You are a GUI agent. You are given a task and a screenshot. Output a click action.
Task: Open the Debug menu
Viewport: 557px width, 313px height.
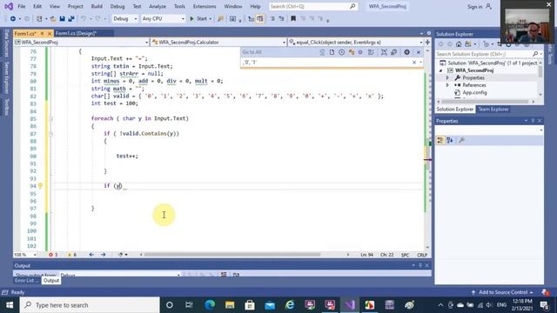[117, 6]
